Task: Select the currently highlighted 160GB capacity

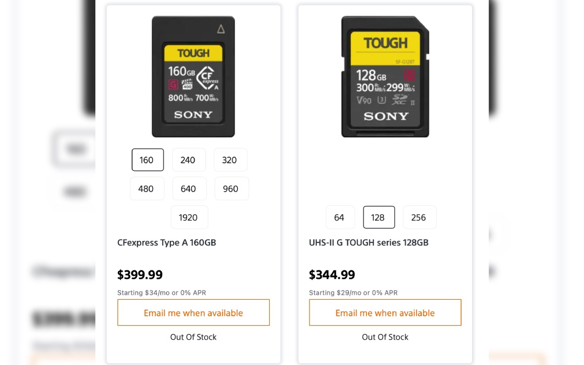Action: tap(147, 160)
